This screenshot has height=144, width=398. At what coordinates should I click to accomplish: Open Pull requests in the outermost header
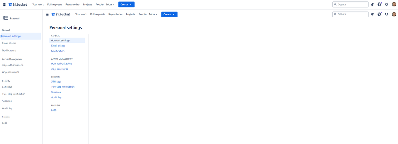[x=55, y=4]
